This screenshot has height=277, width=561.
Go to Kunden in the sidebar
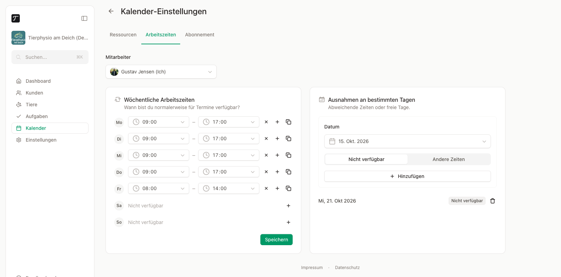click(x=50, y=93)
